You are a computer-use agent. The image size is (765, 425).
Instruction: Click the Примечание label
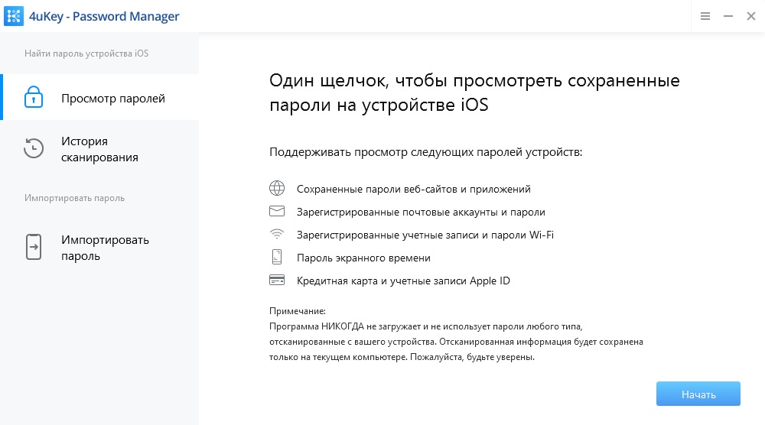point(297,311)
